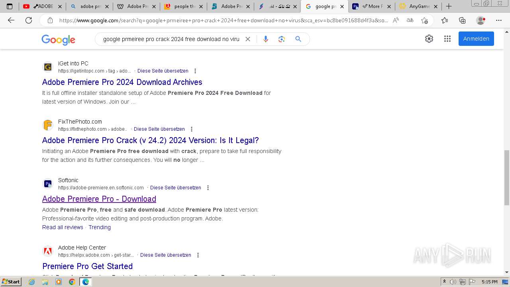
Task: Submit search with magnifier icon
Action: [x=298, y=39]
